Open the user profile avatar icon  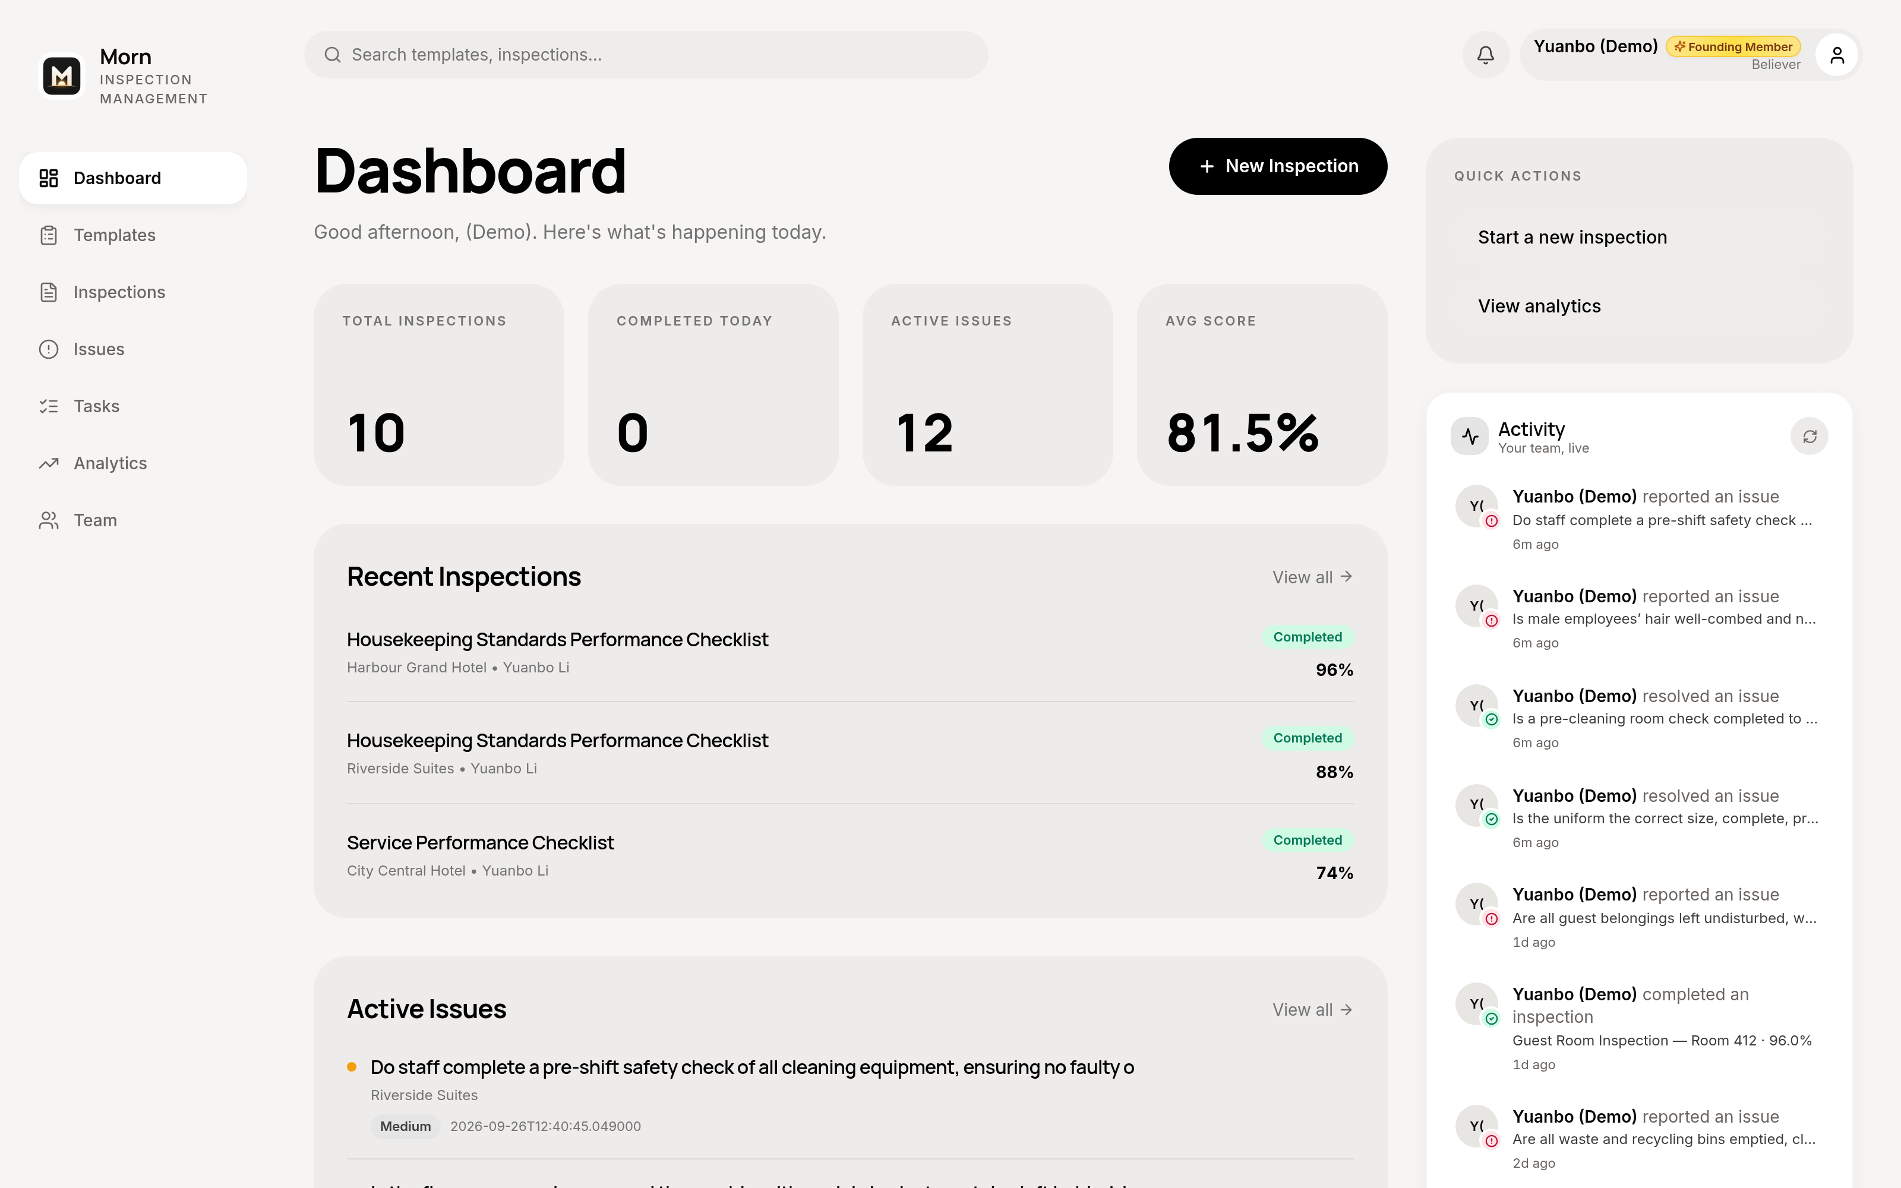[1837, 55]
